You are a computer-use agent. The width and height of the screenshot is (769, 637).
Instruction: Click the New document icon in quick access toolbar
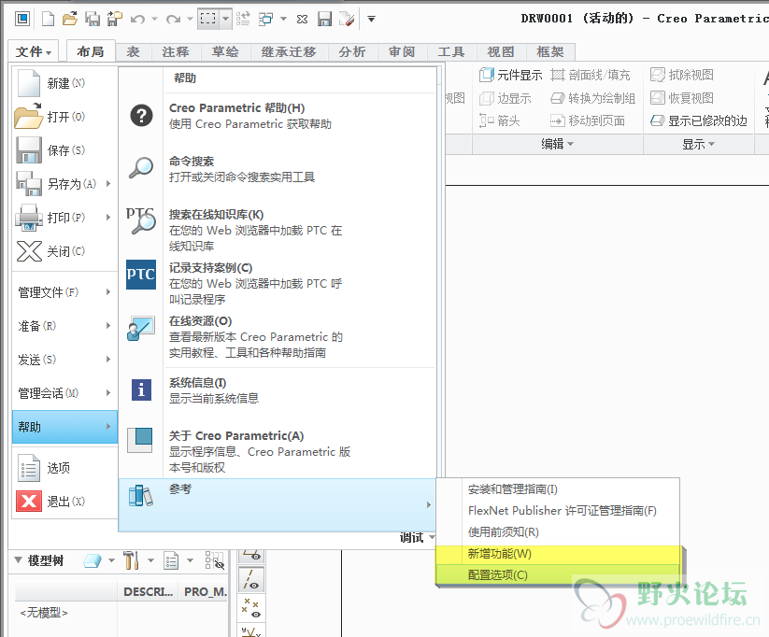(x=48, y=19)
